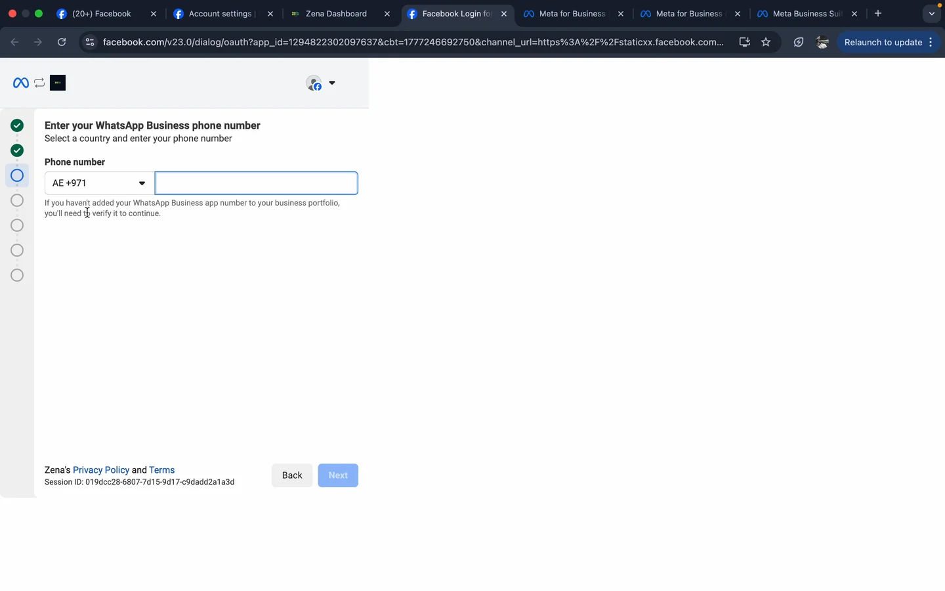Close the Account settings tab
945x591 pixels.
click(270, 14)
